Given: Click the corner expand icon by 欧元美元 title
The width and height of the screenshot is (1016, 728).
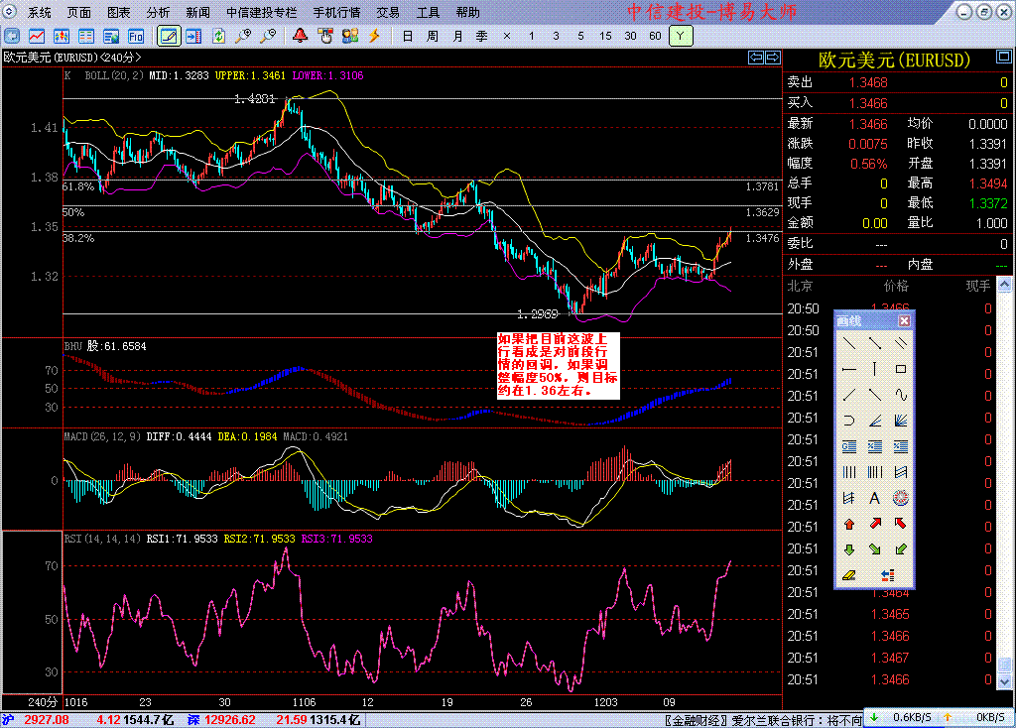Looking at the screenshot, I should coord(1004,57).
